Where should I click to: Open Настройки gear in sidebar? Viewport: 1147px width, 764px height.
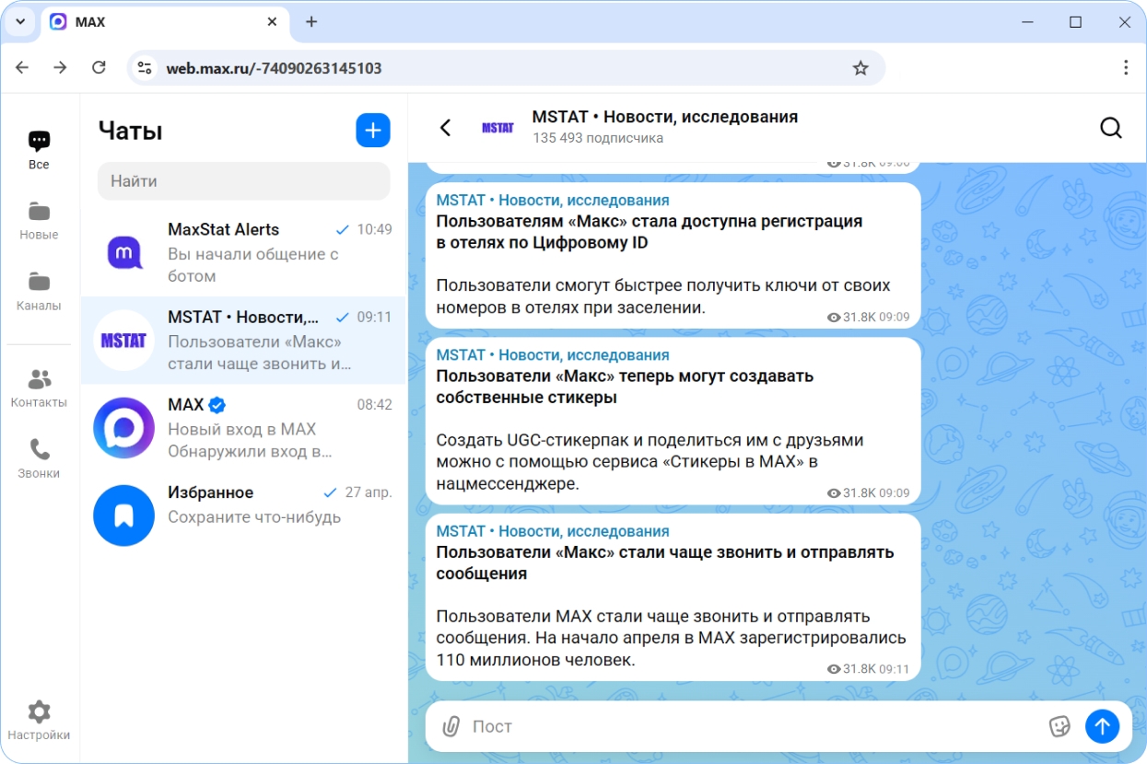(39, 721)
